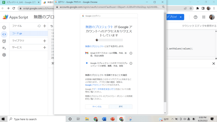
Task: Sort files alphabetically with AZ icon
Action: 39,26
